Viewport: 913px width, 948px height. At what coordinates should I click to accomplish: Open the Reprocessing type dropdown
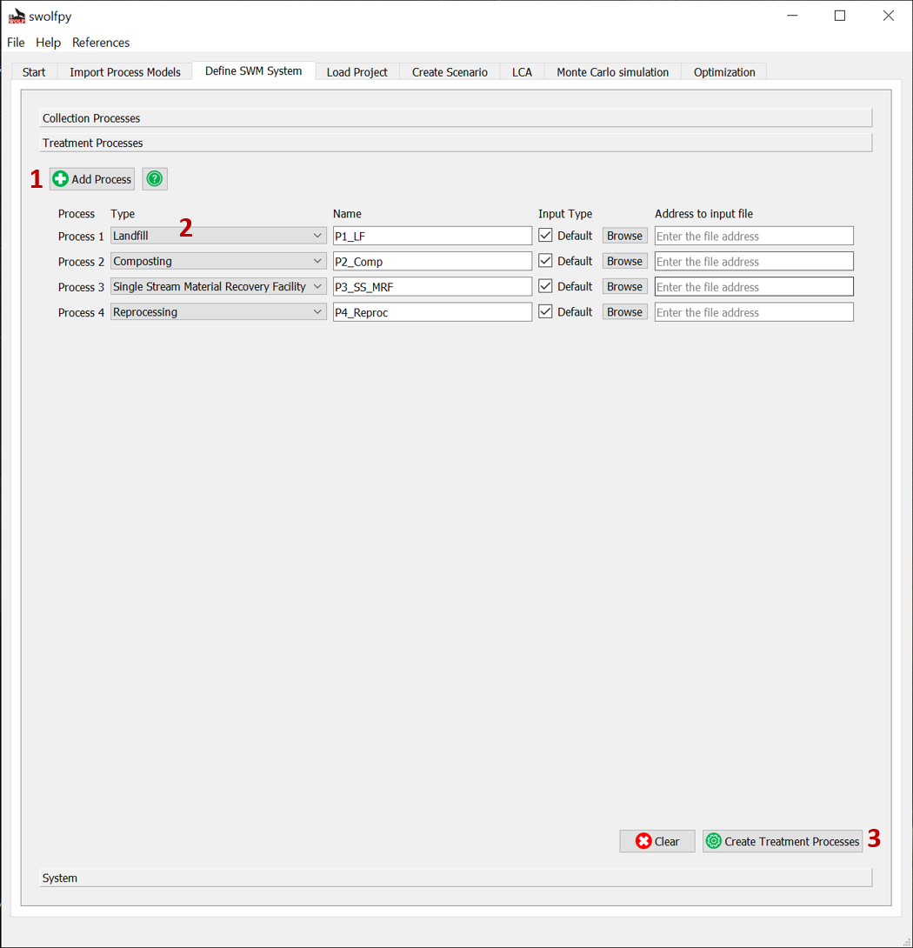point(218,312)
